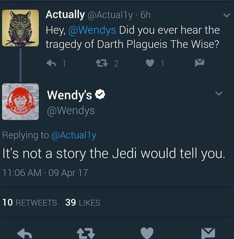Open the Actually display name profile
Image resolution: width=234 pixels, height=239 pixels.
65,14
